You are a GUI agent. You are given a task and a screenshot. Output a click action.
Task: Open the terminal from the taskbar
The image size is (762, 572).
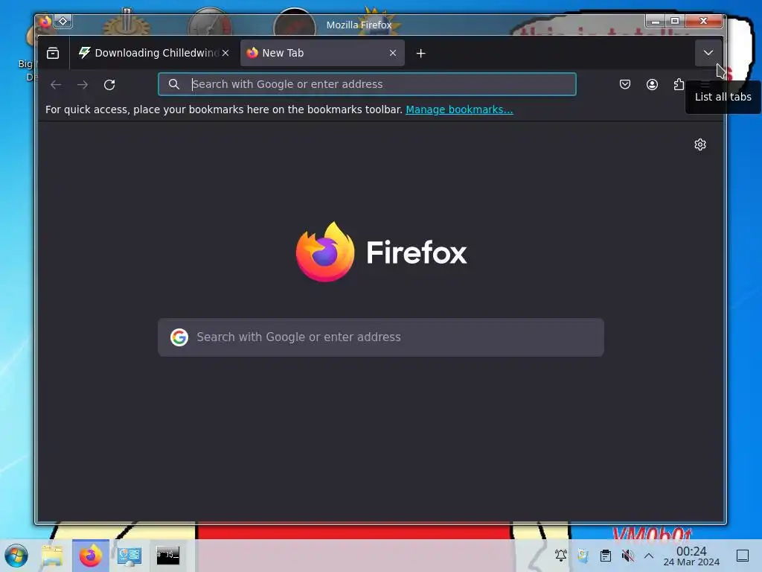(x=167, y=556)
